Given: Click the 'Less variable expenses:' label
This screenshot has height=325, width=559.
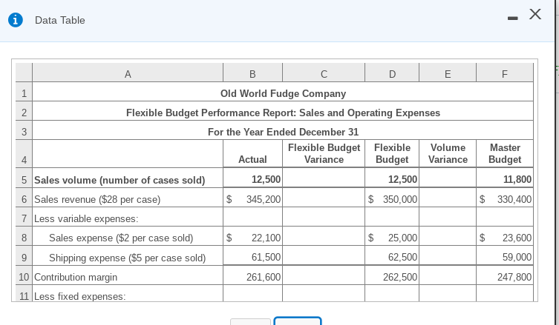Looking at the screenshot, I should coord(86,218).
